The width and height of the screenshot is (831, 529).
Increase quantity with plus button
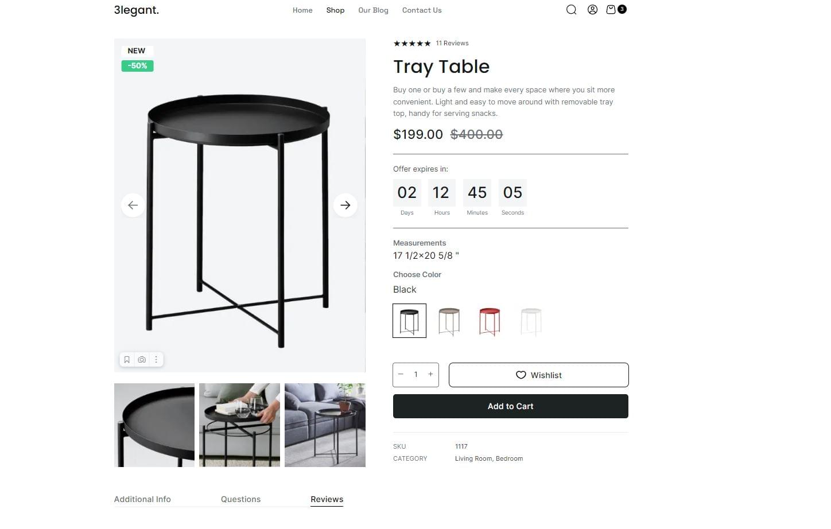[430, 374]
